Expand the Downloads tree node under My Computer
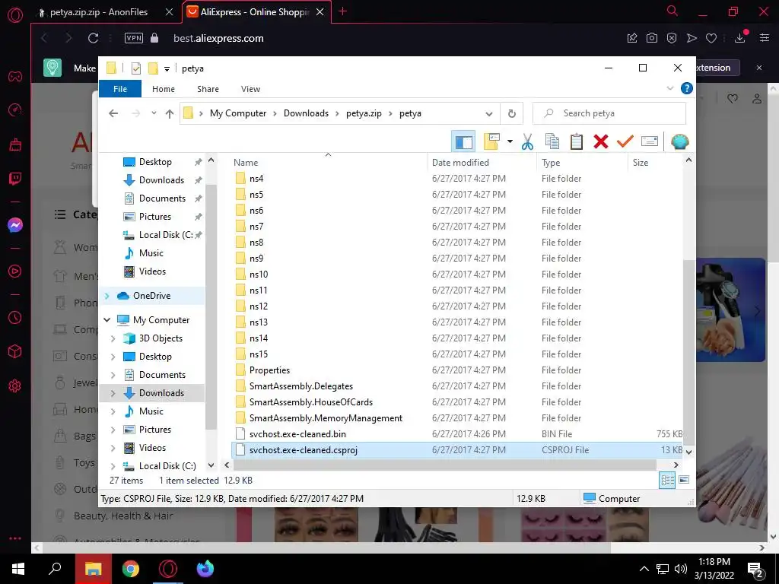This screenshot has width=779, height=584. click(x=113, y=393)
